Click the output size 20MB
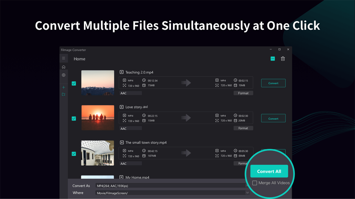The image size is (355, 199). 242,121
